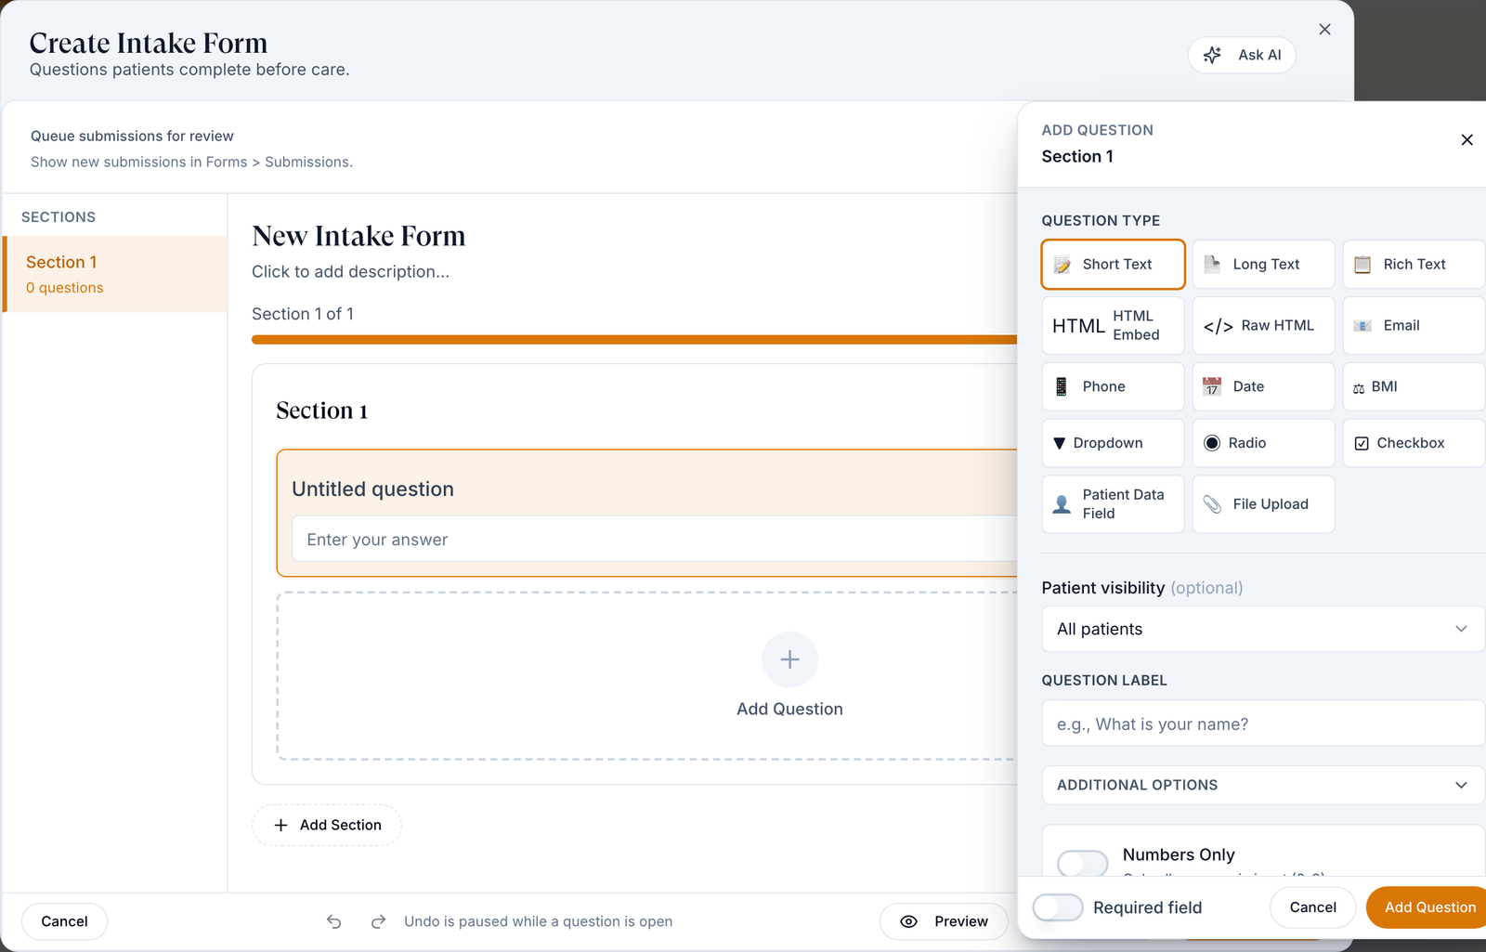Open the form Preview
This screenshot has height=952, width=1486.
[944, 921]
